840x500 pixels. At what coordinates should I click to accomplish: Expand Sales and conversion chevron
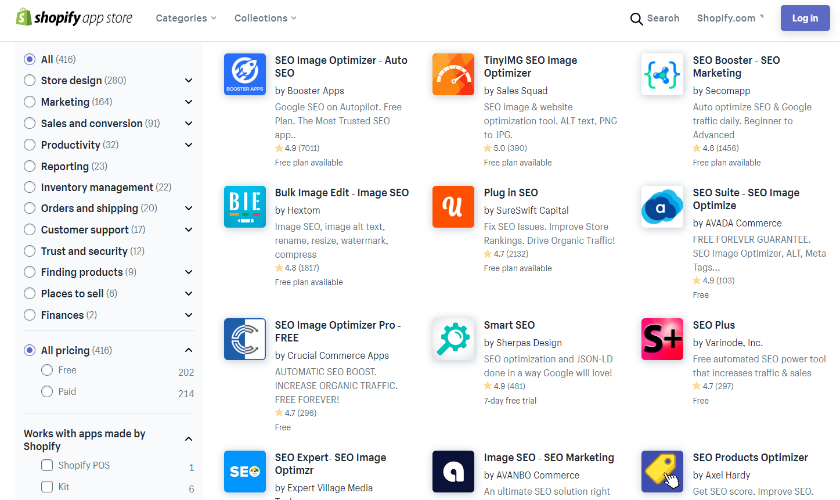[x=189, y=123]
